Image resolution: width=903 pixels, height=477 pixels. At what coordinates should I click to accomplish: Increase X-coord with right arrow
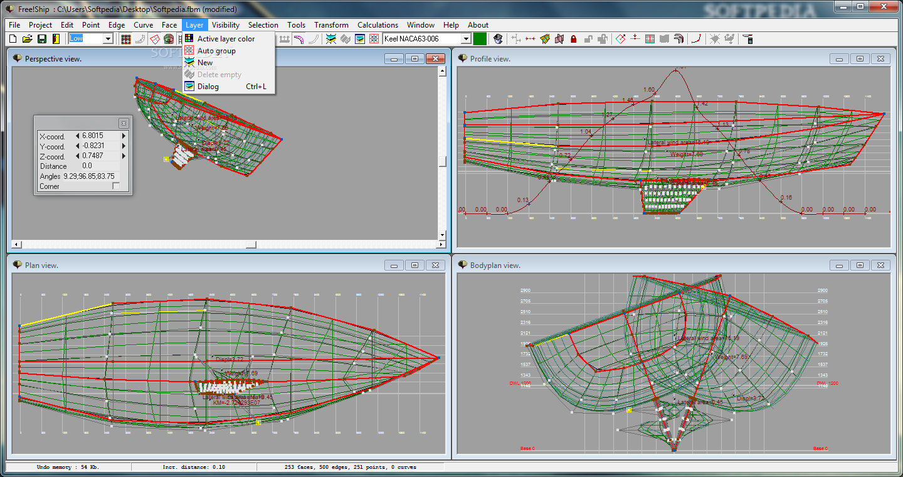click(124, 136)
